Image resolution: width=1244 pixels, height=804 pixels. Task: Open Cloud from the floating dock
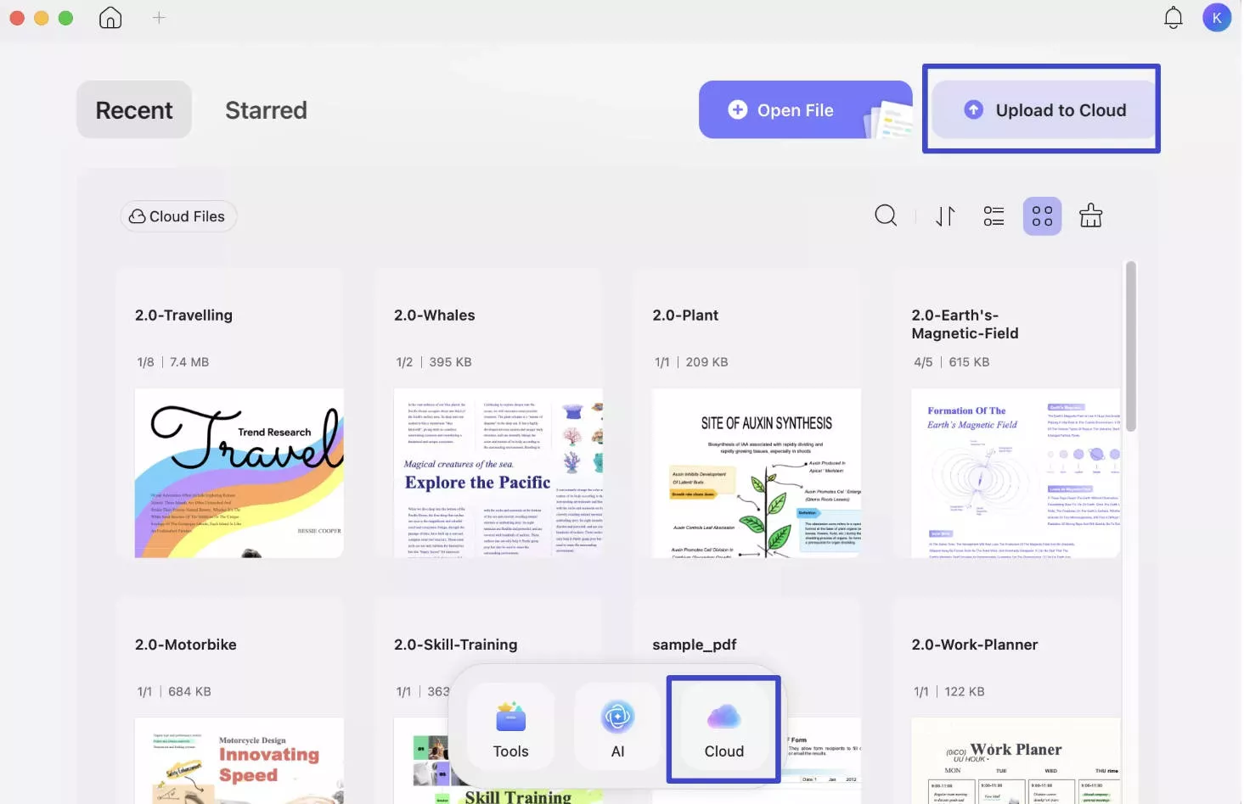[x=723, y=729]
